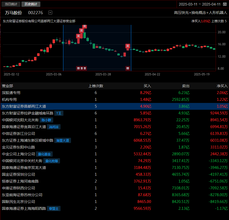
Task: Click the 消闲派 tag
Action: [54, 127]
